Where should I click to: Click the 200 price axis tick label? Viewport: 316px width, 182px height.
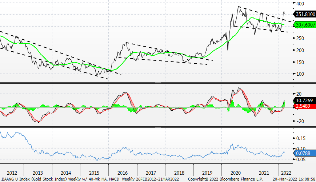(x=300, y=50)
